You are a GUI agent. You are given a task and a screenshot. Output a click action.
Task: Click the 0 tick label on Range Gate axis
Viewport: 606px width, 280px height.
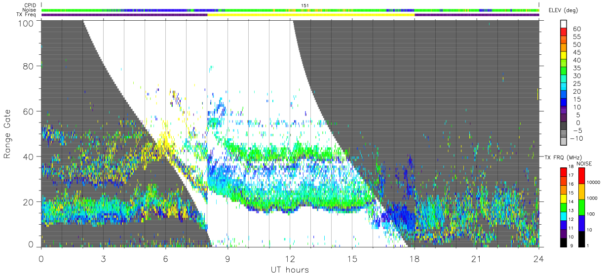[x=32, y=244]
